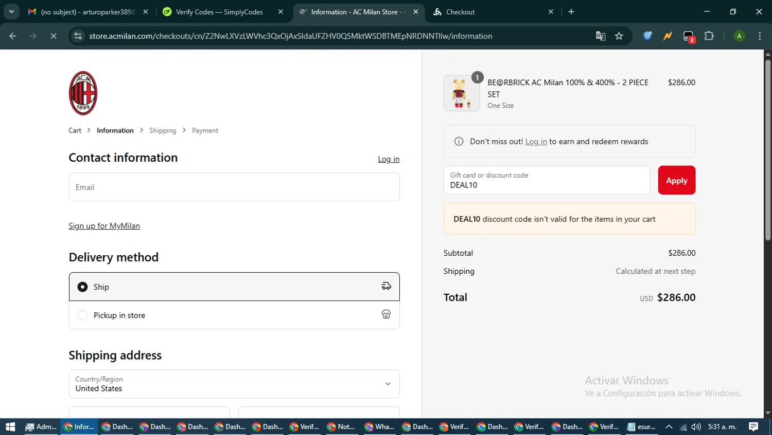The image size is (772, 435).
Task: Click the store icon in Pickup row
Action: pos(386,314)
